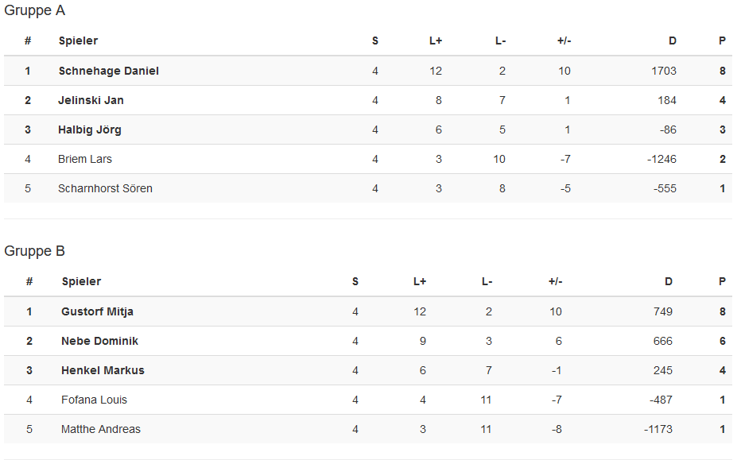The width and height of the screenshot is (741, 460).
Task: Click Spieler column header in Gruppe A
Action: (x=78, y=41)
